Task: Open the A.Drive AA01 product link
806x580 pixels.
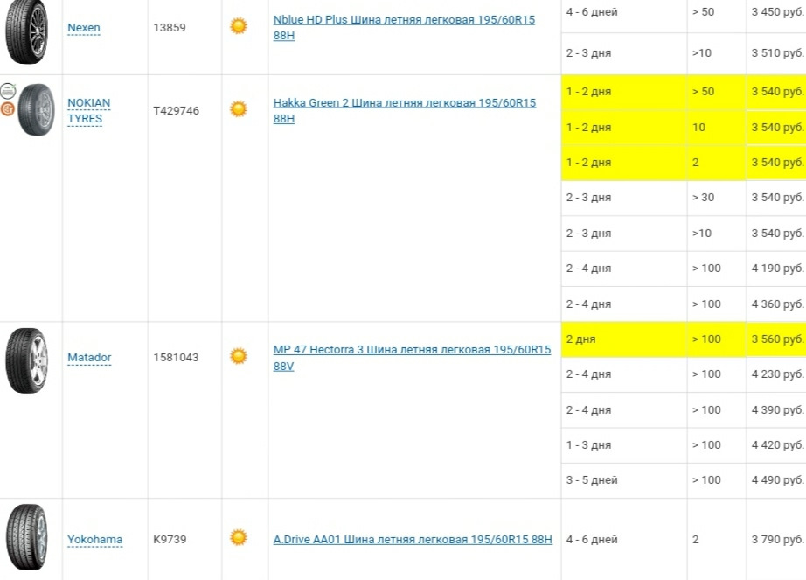Action: pyautogui.click(x=413, y=540)
